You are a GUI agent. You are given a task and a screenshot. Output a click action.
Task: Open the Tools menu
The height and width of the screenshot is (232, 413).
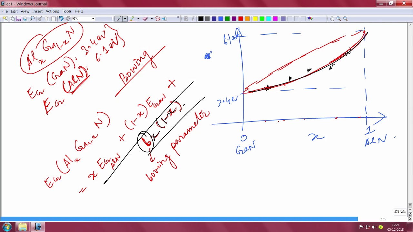pyautogui.click(x=67, y=11)
